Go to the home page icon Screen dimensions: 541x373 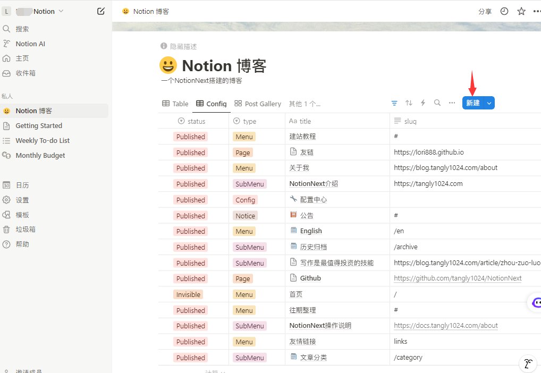point(6,58)
